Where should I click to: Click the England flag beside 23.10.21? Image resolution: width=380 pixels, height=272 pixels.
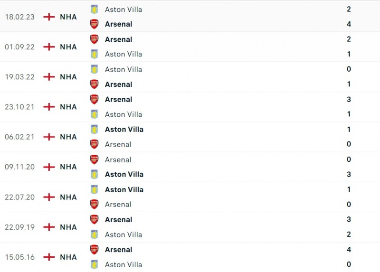pyautogui.click(x=49, y=107)
